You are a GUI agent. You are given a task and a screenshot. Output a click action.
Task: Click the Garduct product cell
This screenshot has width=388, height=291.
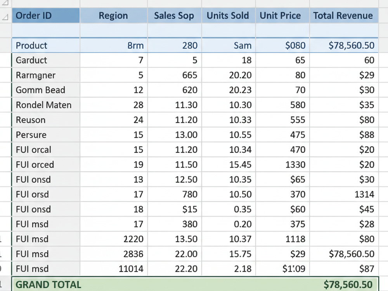coord(46,60)
